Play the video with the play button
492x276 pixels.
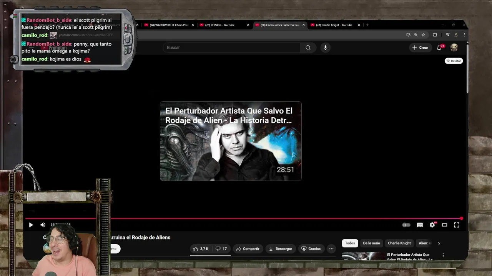[31, 225]
